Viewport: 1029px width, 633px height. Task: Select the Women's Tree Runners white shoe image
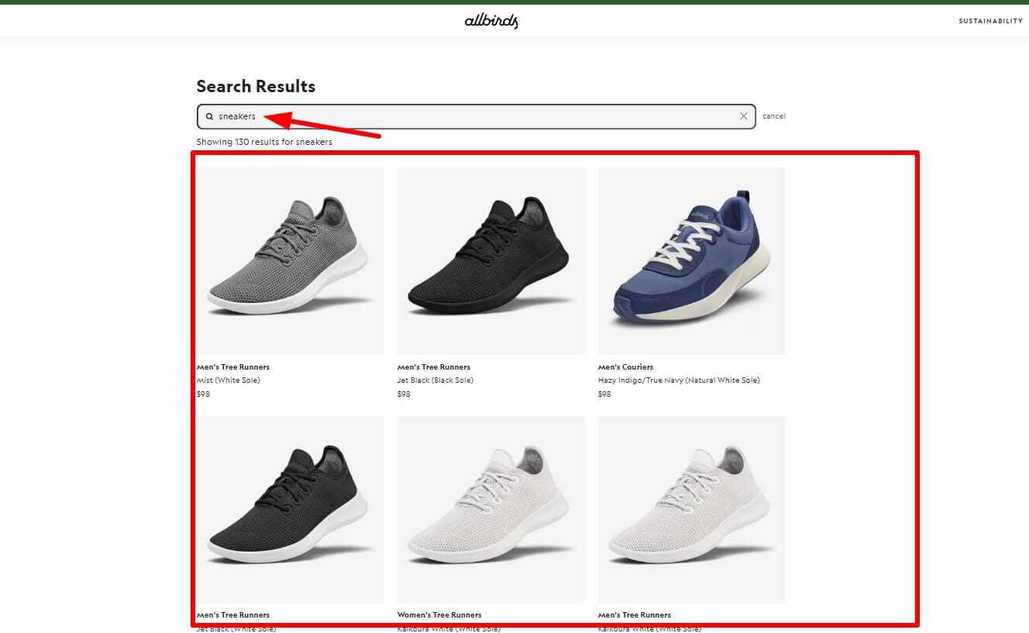coord(490,509)
